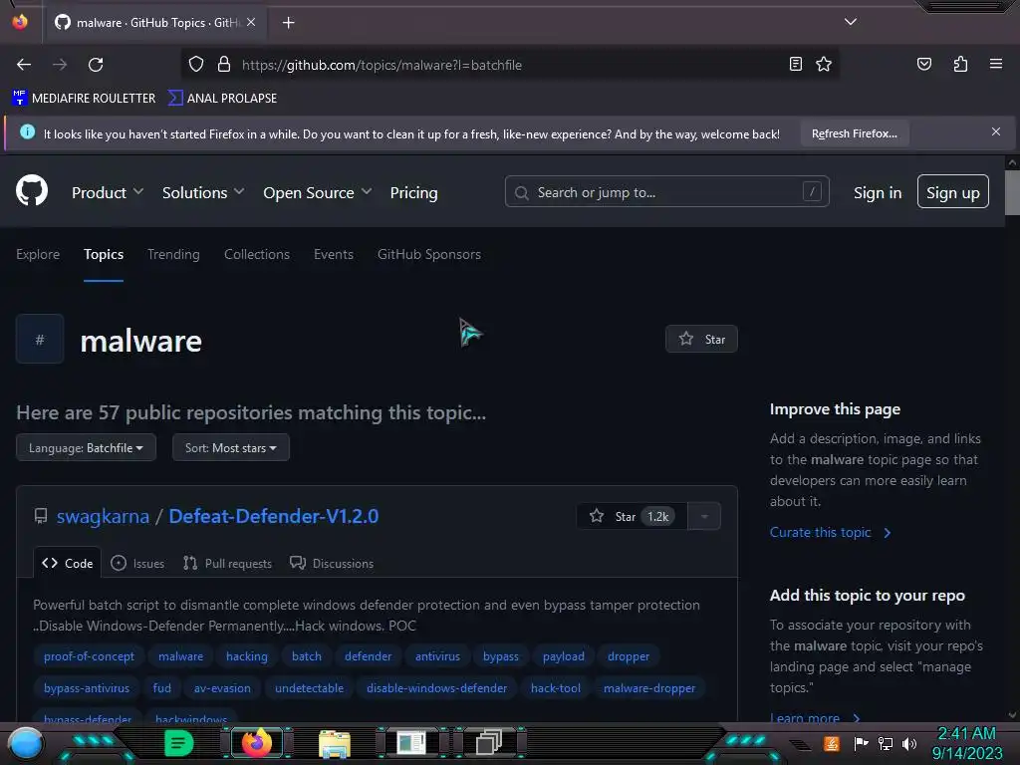Bookmark this page with the star icon
Viewport: 1020px width, 765px height.
(824, 65)
